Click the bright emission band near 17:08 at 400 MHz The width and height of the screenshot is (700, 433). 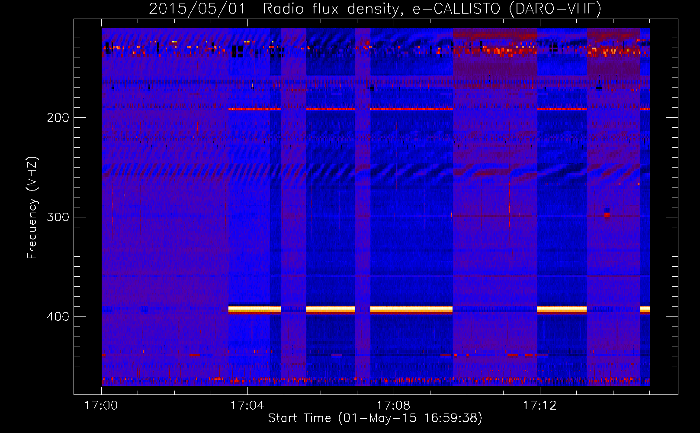[x=411, y=309]
